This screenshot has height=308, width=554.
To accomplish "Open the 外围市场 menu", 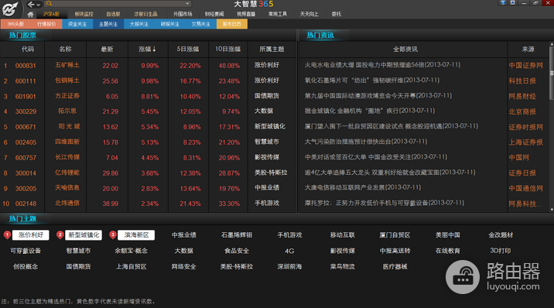I will pos(183,14).
